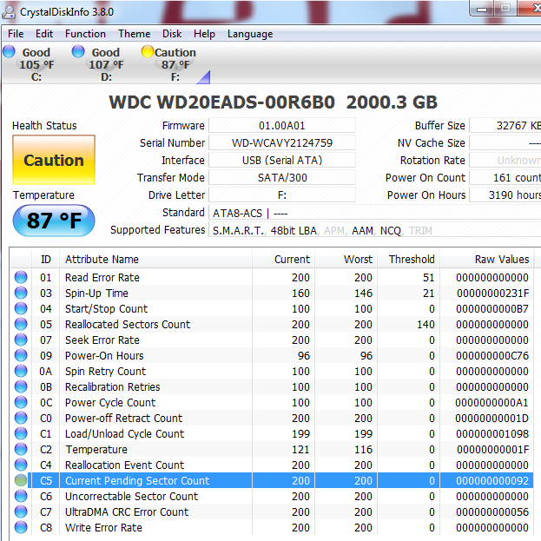
Task: Select the C: drive Good status tab
Action: (36, 64)
